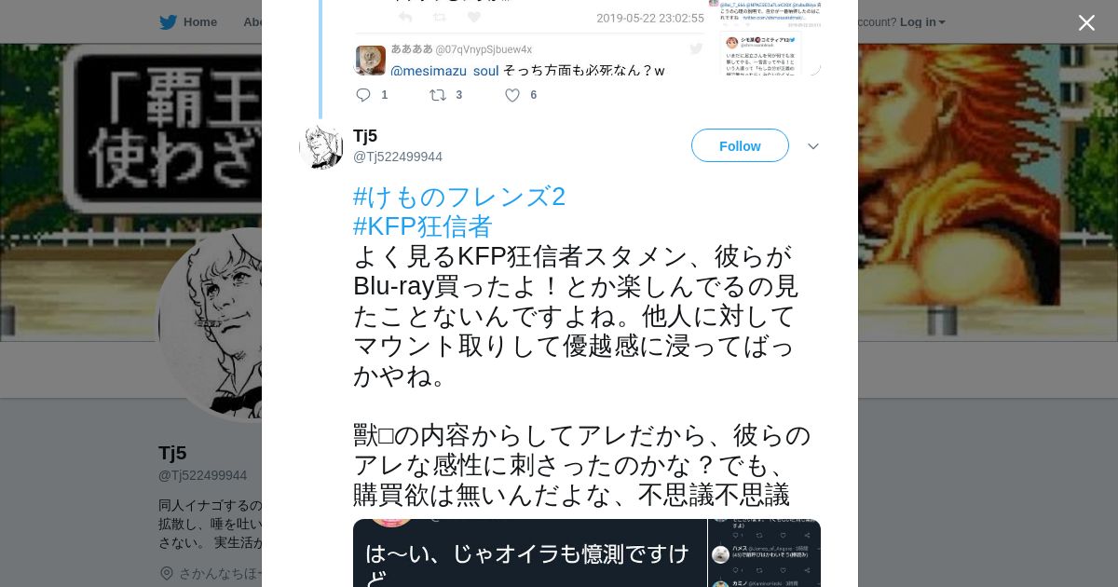Click the Twitter bird Home icon

point(168,21)
